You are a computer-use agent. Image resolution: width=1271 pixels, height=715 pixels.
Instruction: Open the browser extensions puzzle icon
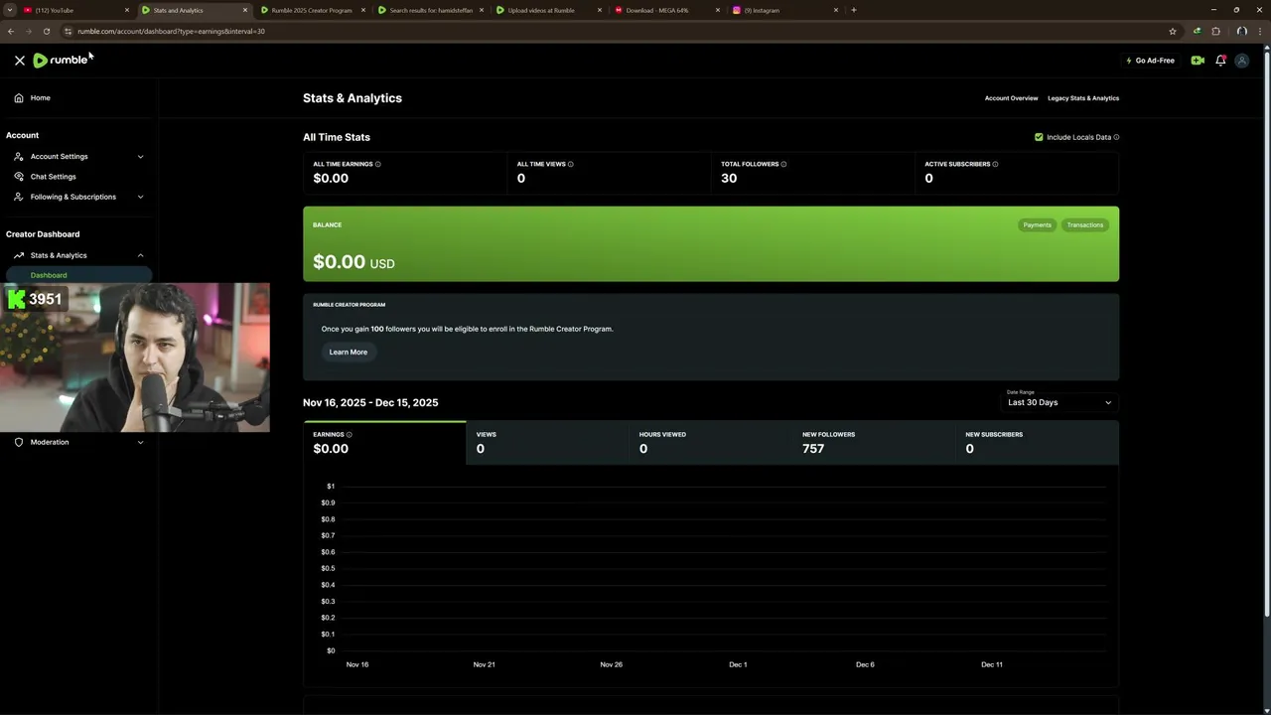1215,31
